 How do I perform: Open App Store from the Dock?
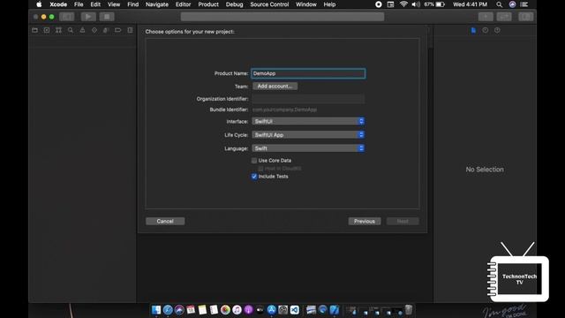(271, 310)
